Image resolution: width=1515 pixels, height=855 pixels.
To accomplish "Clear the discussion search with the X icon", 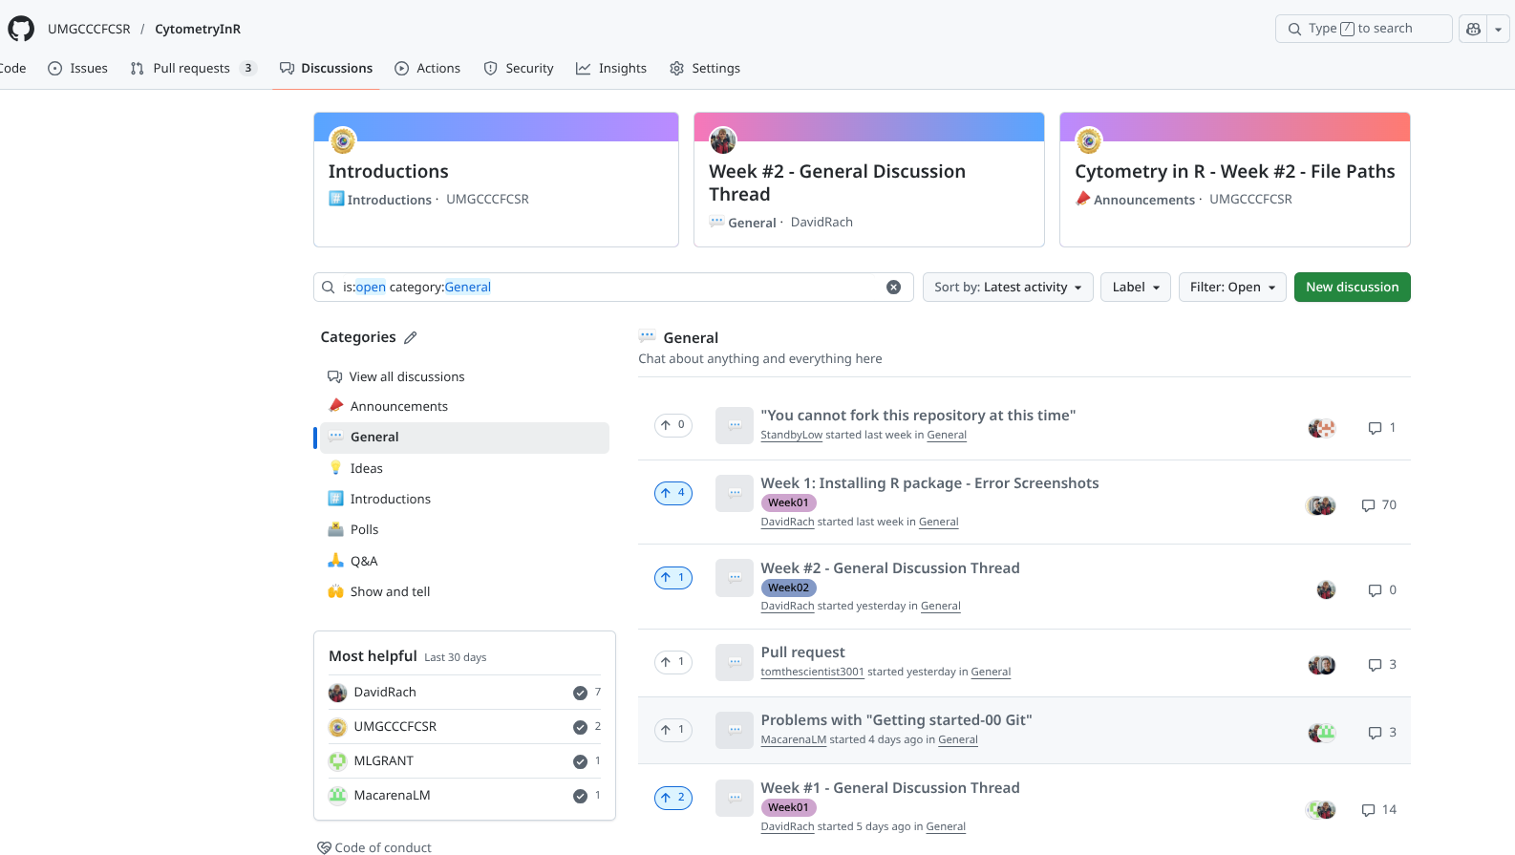I will tap(893, 288).
